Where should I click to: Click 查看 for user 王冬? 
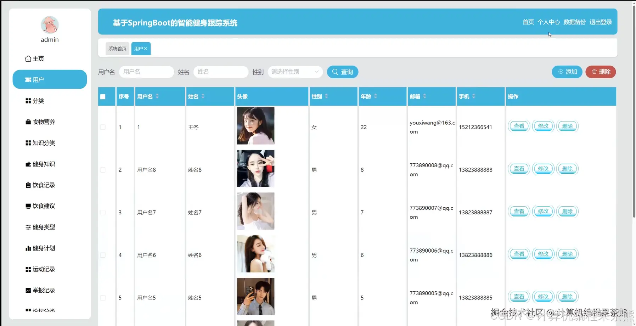tap(519, 126)
